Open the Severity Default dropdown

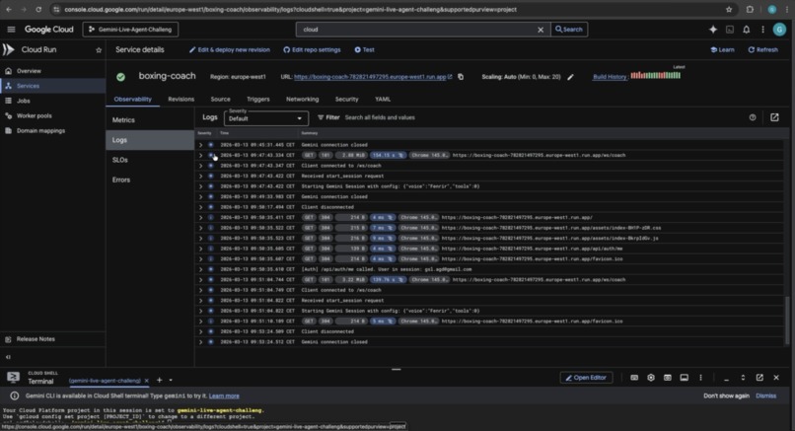click(265, 118)
